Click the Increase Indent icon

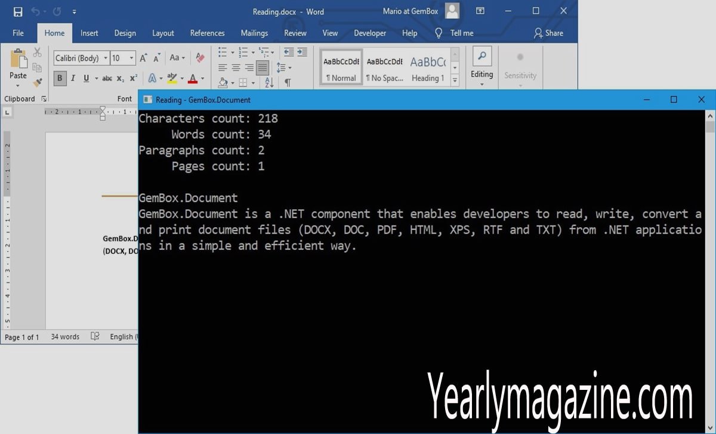click(303, 52)
